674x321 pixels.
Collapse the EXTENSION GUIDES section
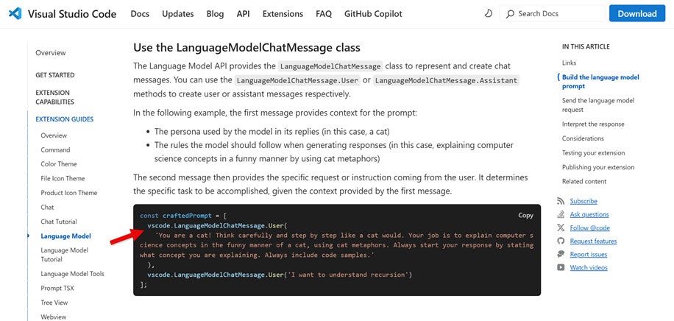pyautogui.click(x=65, y=119)
